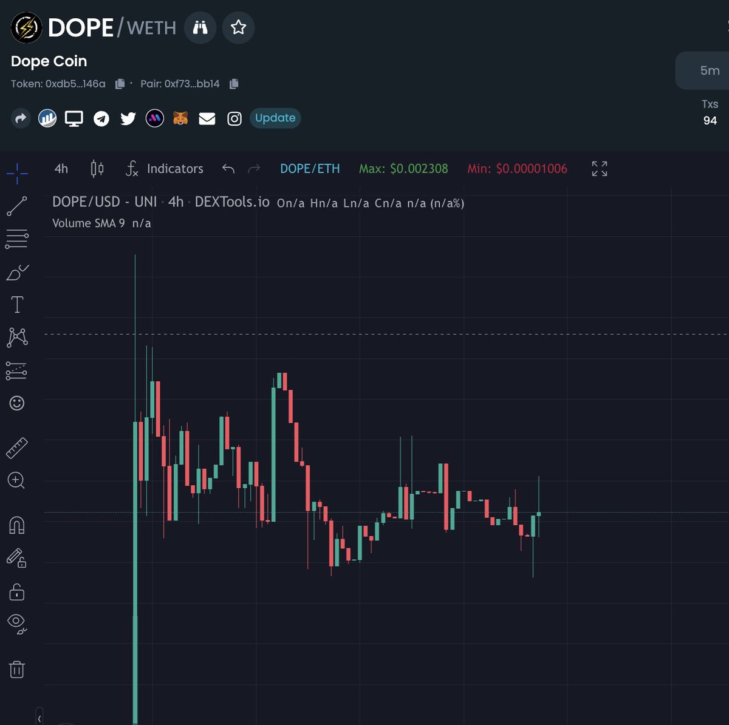
Task: Select the text annotation tool
Action: [x=18, y=304]
